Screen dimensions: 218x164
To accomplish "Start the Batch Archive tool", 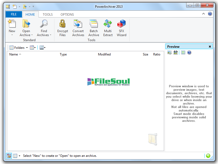I will (x=93, y=24).
